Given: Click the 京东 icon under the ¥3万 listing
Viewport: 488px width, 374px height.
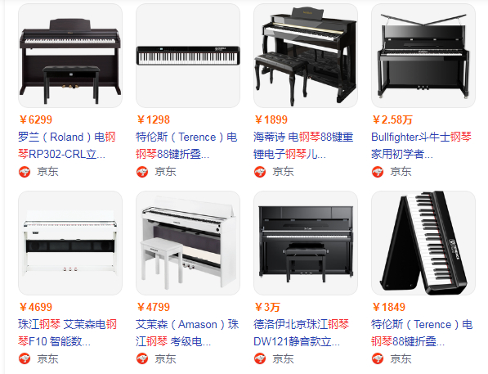Looking at the screenshot, I should (x=260, y=358).
